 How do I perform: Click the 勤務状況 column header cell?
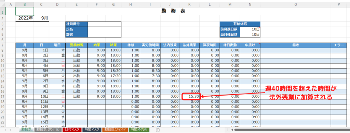pos(77,45)
